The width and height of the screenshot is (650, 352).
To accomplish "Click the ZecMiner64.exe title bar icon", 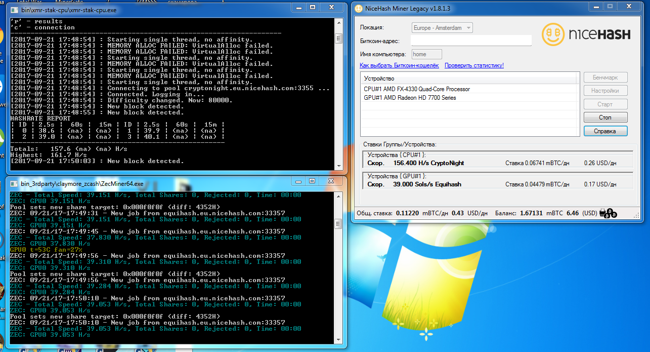I will pyautogui.click(x=13, y=181).
